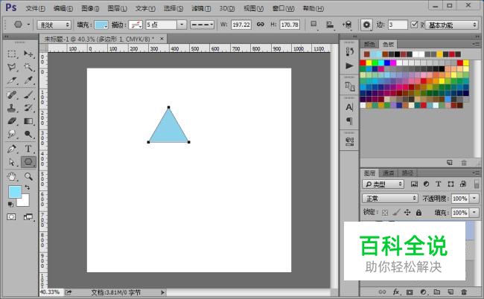This screenshot has height=299, width=484.
Task: Click the foreground color swatch
Action: tap(14, 192)
